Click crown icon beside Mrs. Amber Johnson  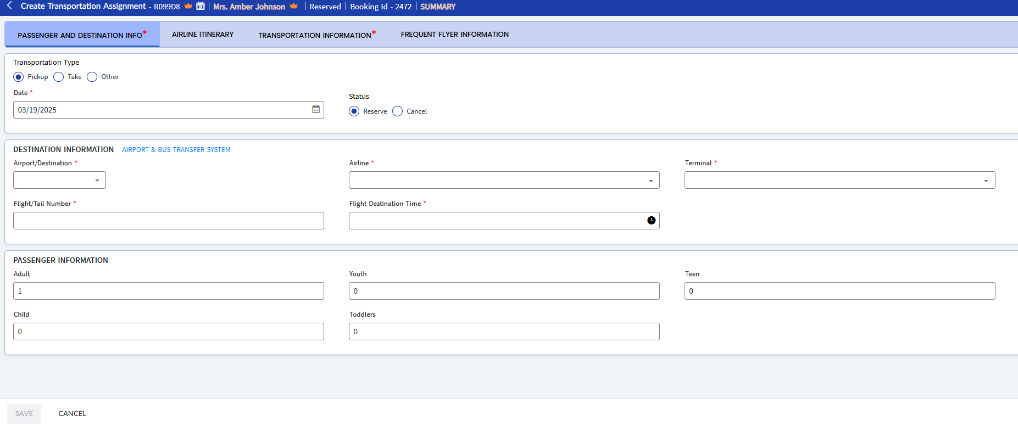click(x=293, y=6)
